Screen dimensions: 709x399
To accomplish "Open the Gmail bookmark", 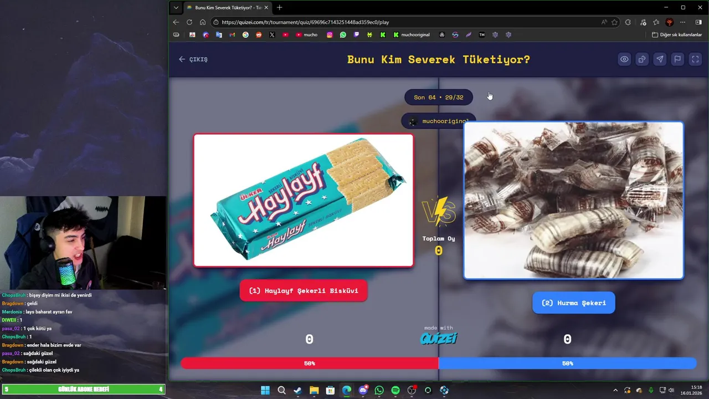I will tap(232, 34).
